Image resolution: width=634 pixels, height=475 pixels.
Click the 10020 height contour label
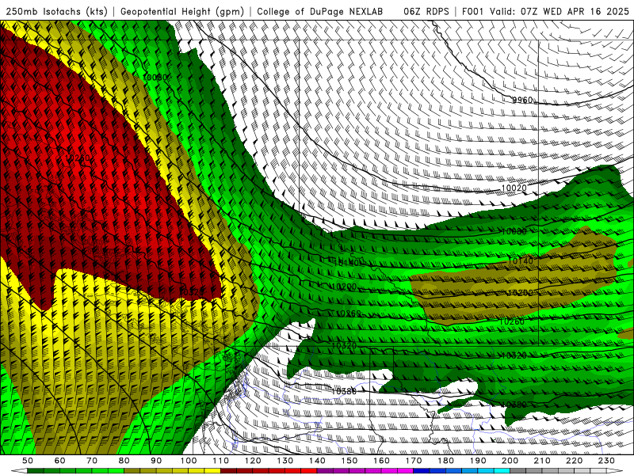coord(514,188)
